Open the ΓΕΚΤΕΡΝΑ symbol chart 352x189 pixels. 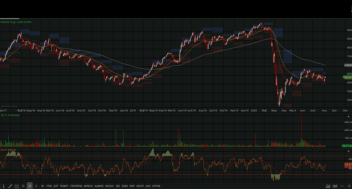(76, 186)
